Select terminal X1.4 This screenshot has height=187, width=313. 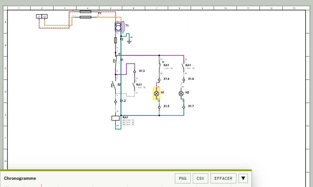point(159,80)
